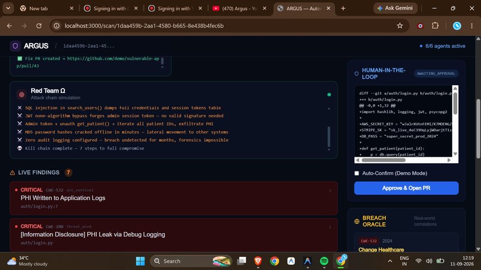Reload the page with the refresh icon
This screenshot has width=481, height=270.
(39, 26)
